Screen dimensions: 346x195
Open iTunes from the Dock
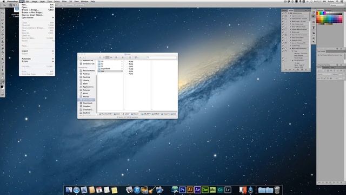(x=137, y=190)
